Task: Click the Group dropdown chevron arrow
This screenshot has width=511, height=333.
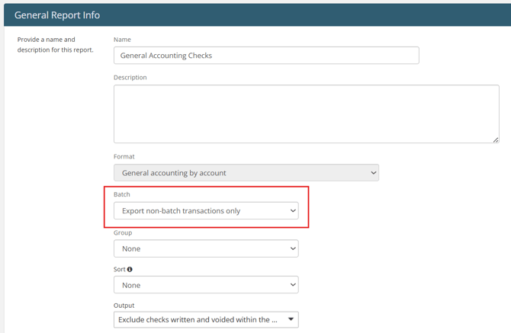Action: point(293,248)
